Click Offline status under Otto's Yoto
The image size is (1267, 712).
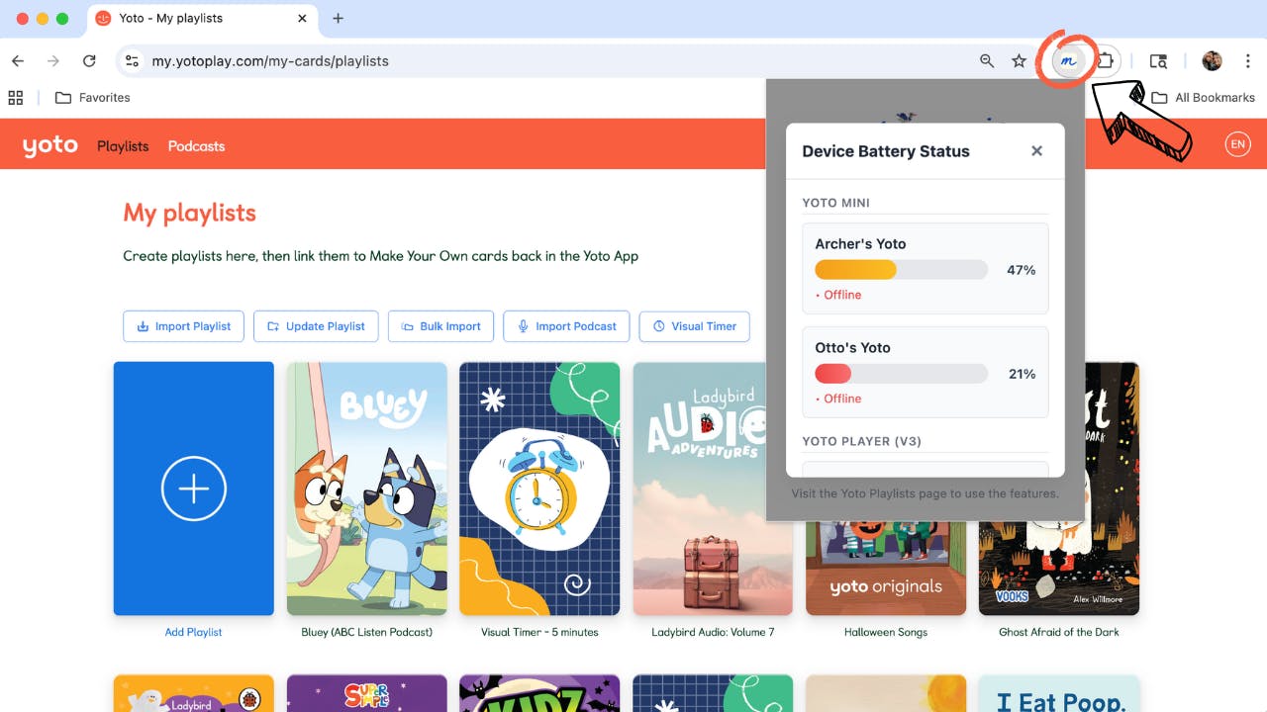[x=838, y=399]
